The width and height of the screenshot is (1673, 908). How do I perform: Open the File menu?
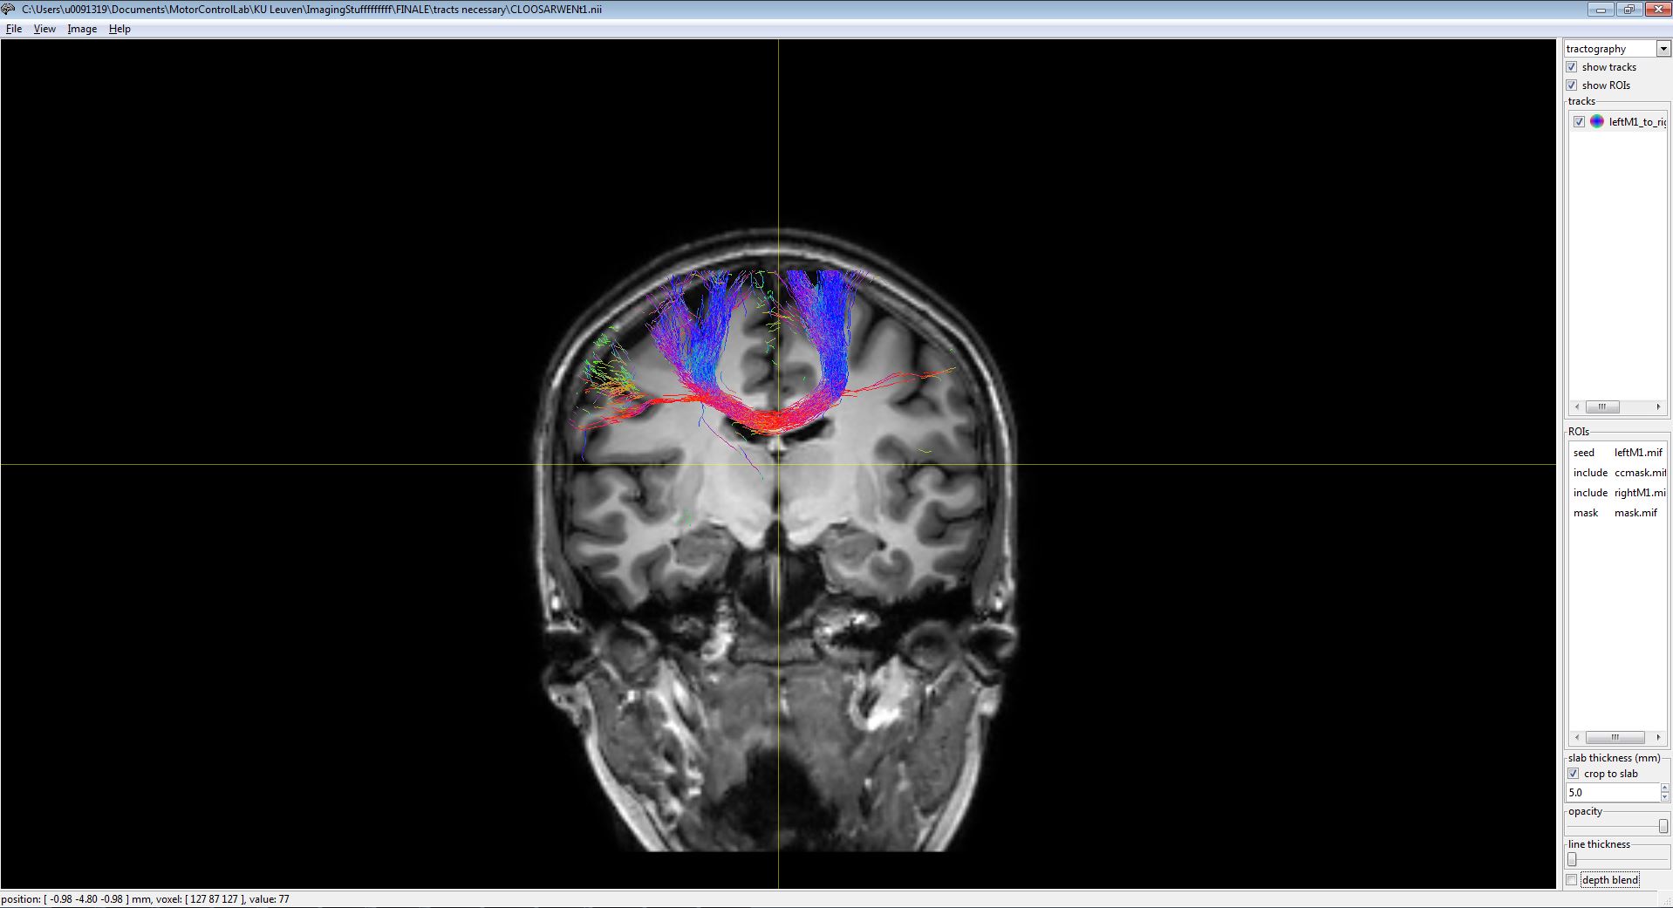click(14, 29)
